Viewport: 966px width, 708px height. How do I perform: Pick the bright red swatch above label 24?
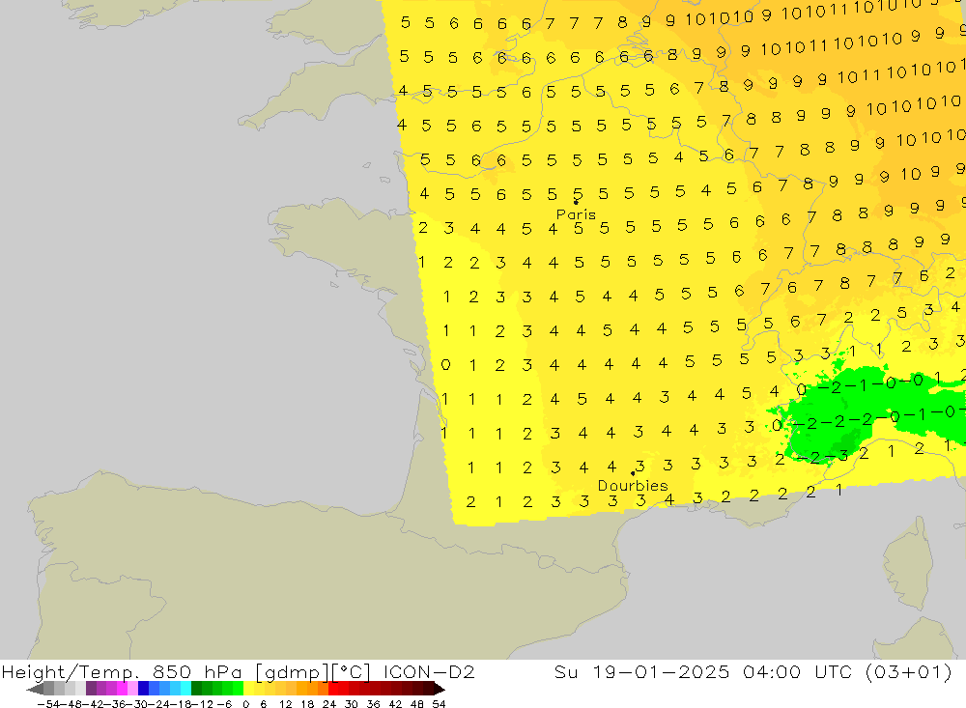tap(333, 689)
